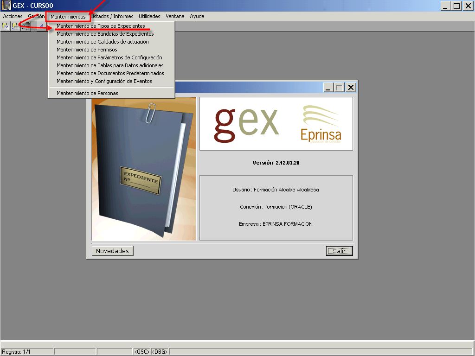Select Mantenimiento de Bandejas de Expedientes
This screenshot has height=356, width=475.
click(105, 34)
